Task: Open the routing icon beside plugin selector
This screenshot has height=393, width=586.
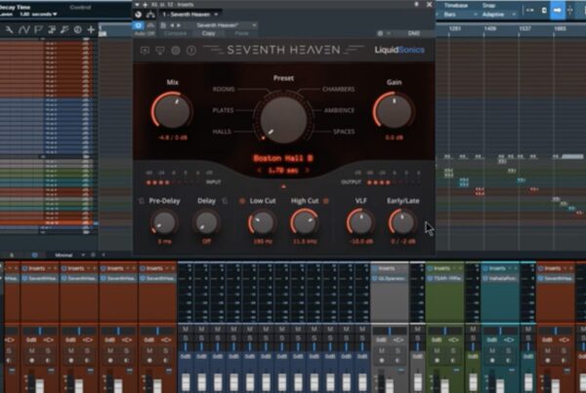Action: (x=150, y=15)
